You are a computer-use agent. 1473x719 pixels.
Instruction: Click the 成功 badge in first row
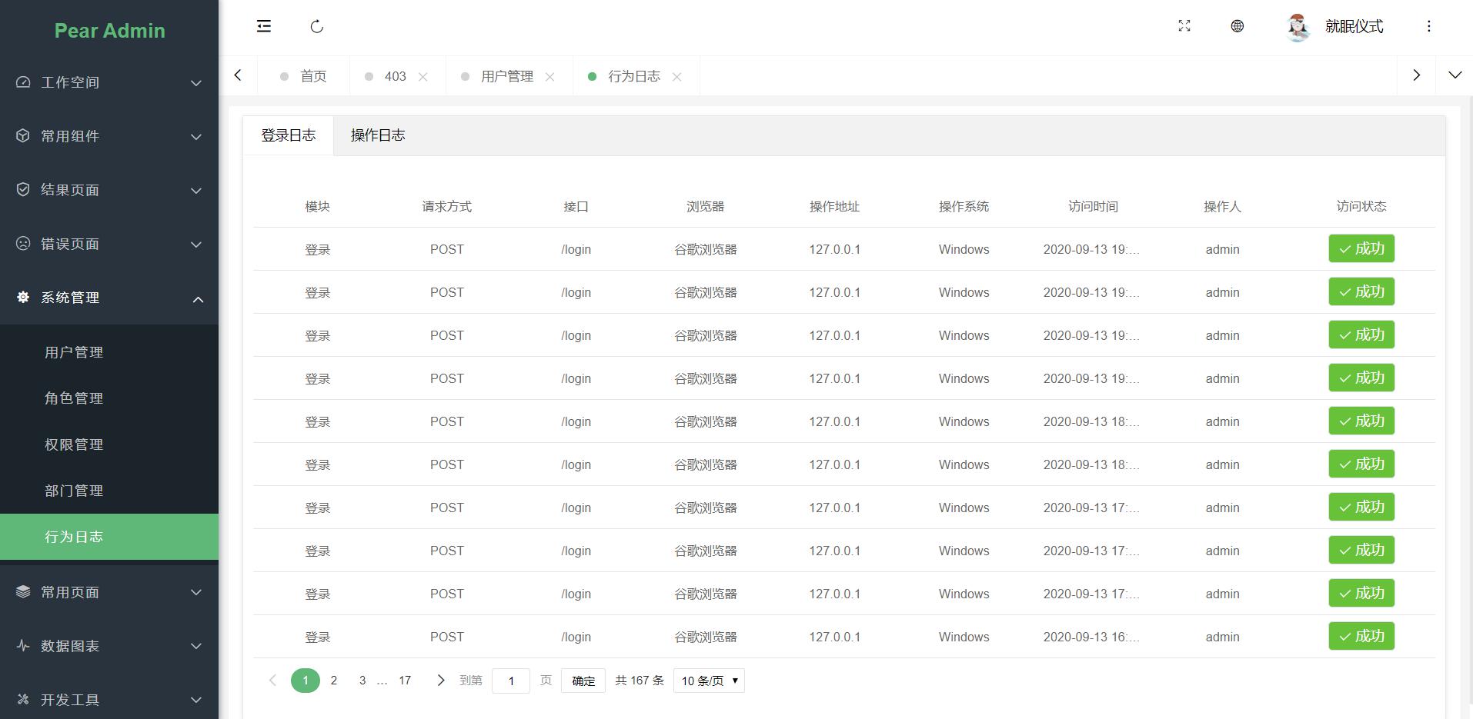pos(1361,248)
